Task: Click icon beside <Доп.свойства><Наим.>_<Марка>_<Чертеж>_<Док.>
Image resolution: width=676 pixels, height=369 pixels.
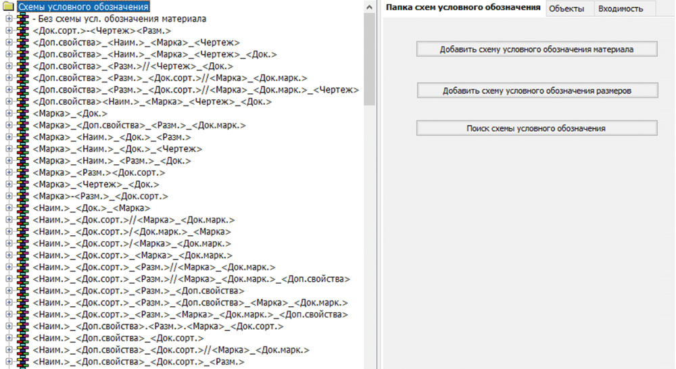Action: (22, 101)
